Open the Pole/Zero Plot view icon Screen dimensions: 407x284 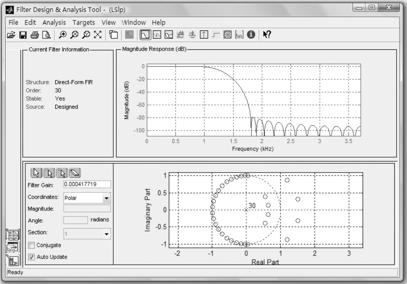pos(227,35)
